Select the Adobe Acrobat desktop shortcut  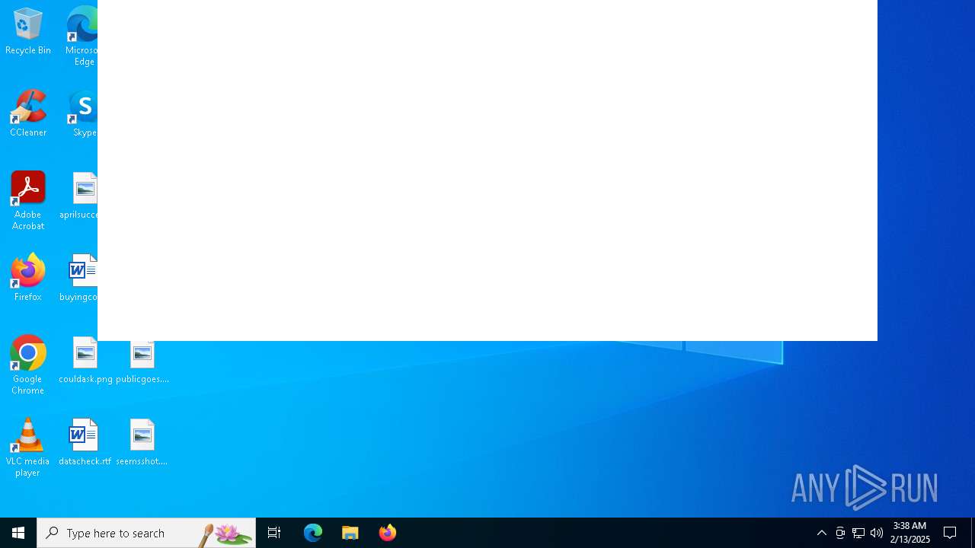28,201
